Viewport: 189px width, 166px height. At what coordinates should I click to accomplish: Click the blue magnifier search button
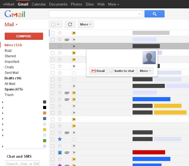pyautogui.click(x=155, y=14)
